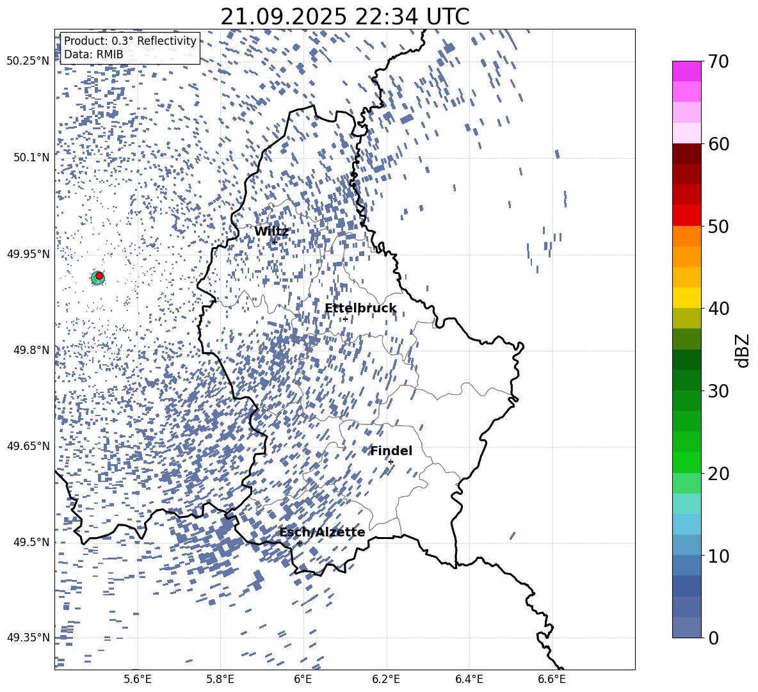Click the Ettelbruck location cross marker
This screenshot has height=692, width=758.
pos(345,319)
